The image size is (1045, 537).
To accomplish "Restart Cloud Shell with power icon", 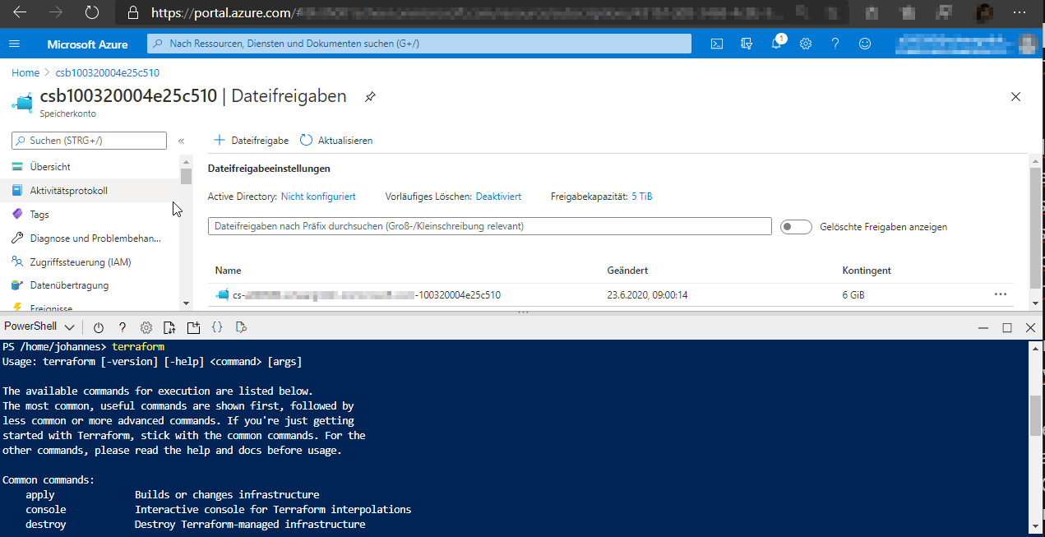I will (99, 327).
